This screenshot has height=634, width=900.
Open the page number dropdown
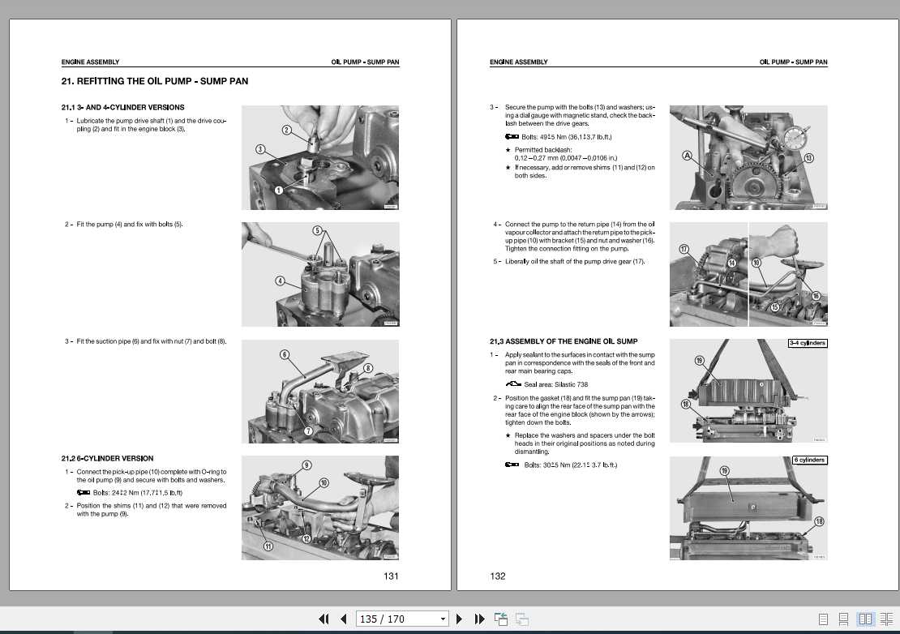444,618
